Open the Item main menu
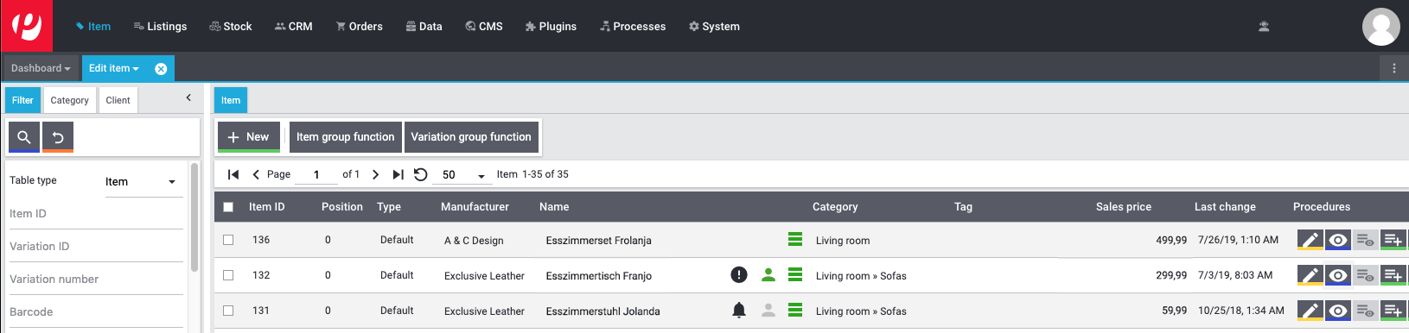Viewport: 1409px width, 333px height. click(x=92, y=27)
